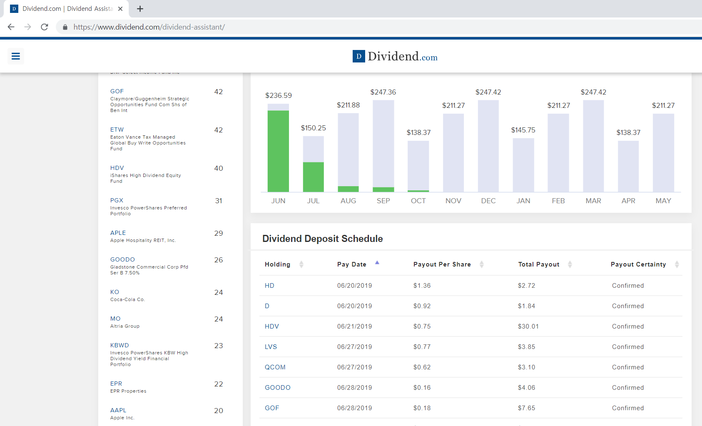Go forward in browser history

[28, 27]
